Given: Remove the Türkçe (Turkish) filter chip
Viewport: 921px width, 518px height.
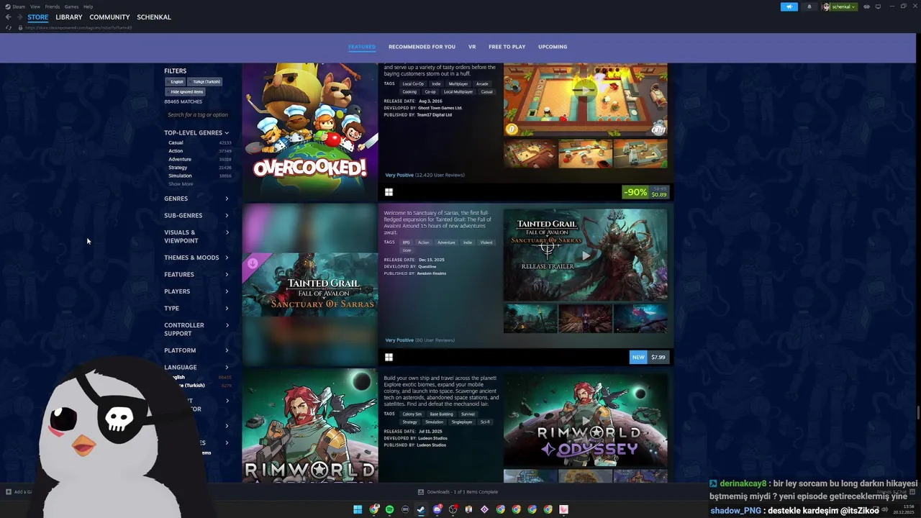Looking at the screenshot, I should click(206, 82).
